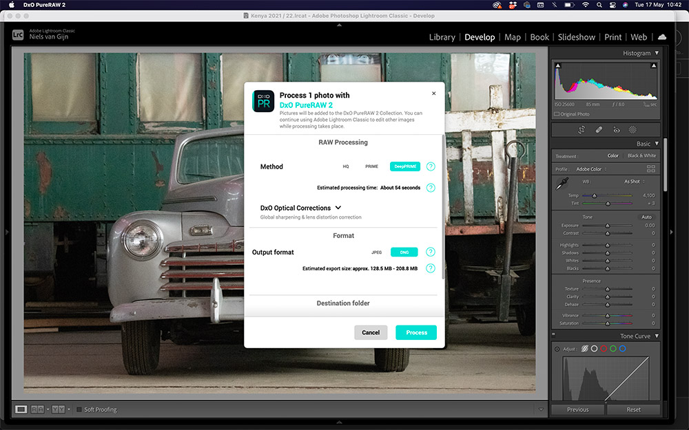Image resolution: width=689 pixels, height=430 pixels.
Task: Choose JPEG output format
Action: pyautogui.click(x=377, y=252)
